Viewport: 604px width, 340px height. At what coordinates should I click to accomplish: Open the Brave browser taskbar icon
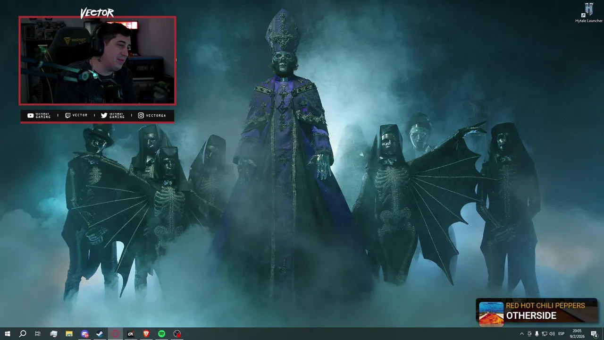[146, 334]
